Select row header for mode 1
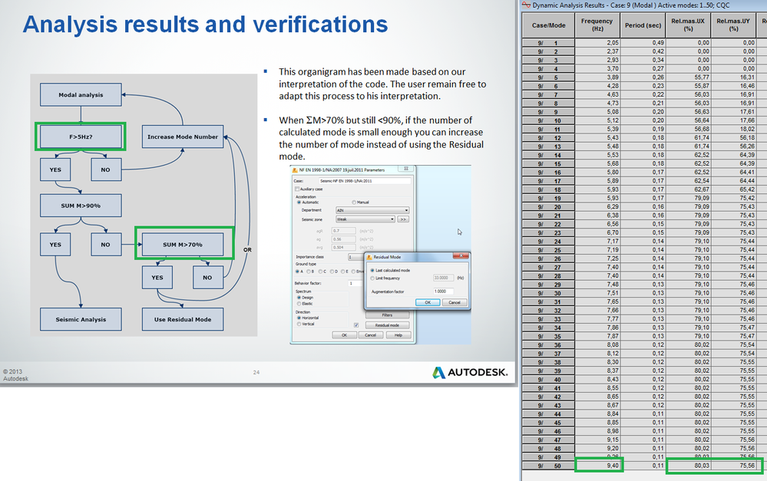767x481 pixels. [548, 43]
